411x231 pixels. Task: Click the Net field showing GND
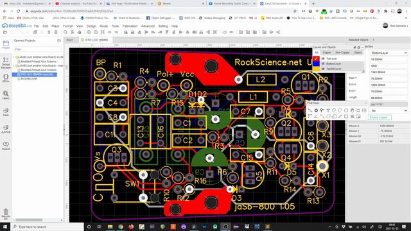coord(389,65)
